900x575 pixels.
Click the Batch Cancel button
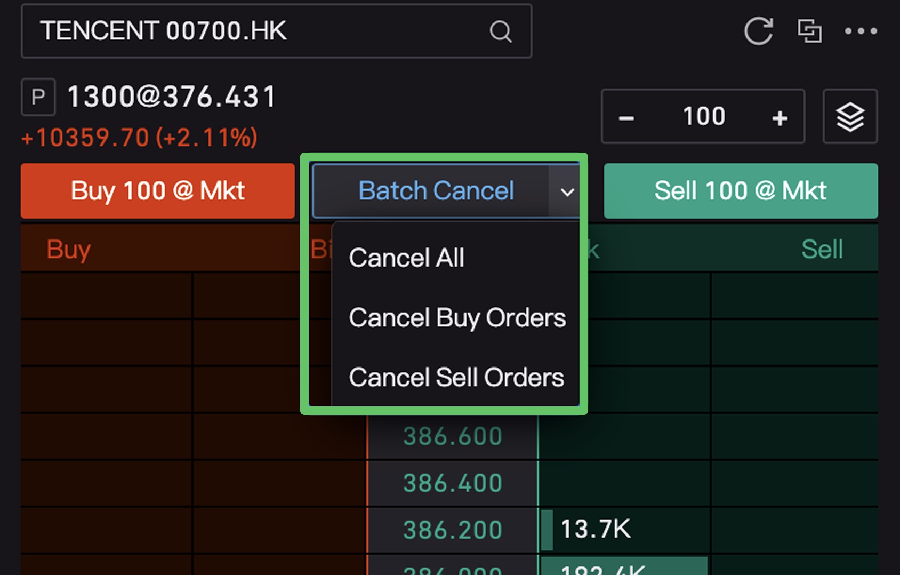pos(435,191)
